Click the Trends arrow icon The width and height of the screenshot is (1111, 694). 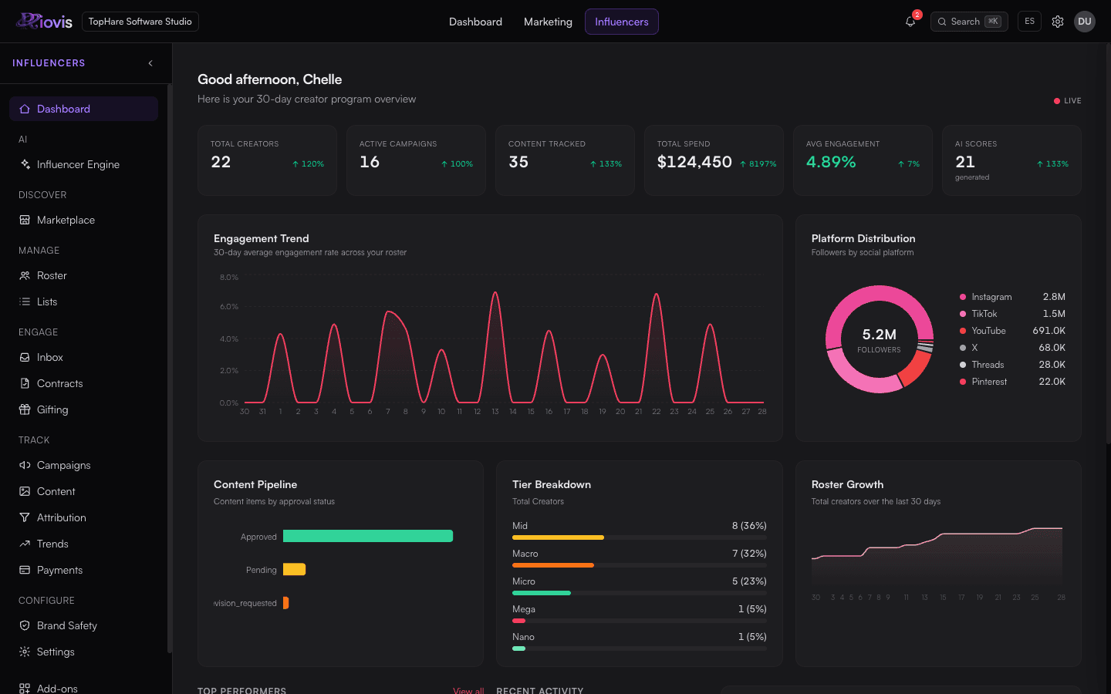[25, 544]
